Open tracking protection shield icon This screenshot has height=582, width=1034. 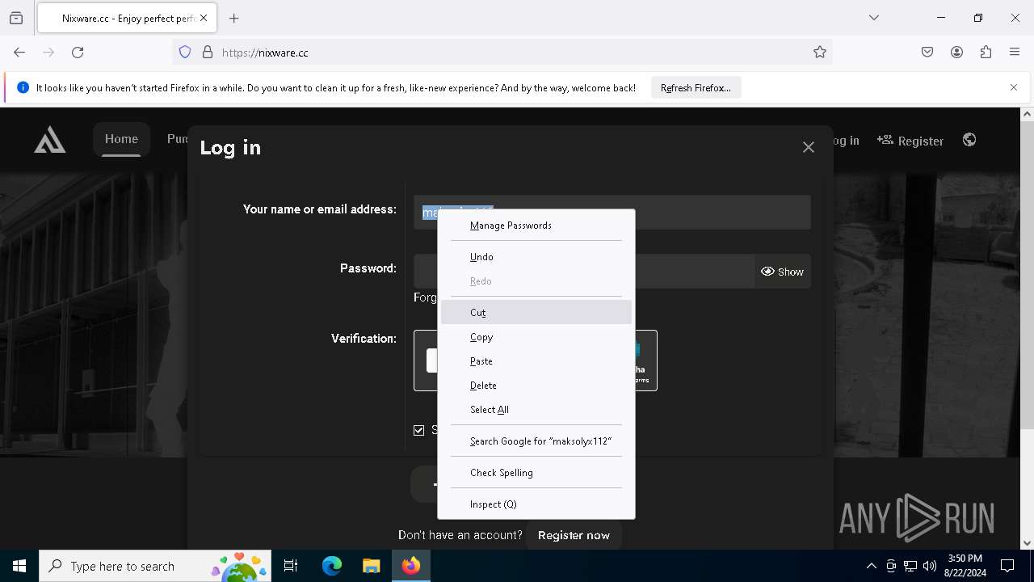(185, 53)
